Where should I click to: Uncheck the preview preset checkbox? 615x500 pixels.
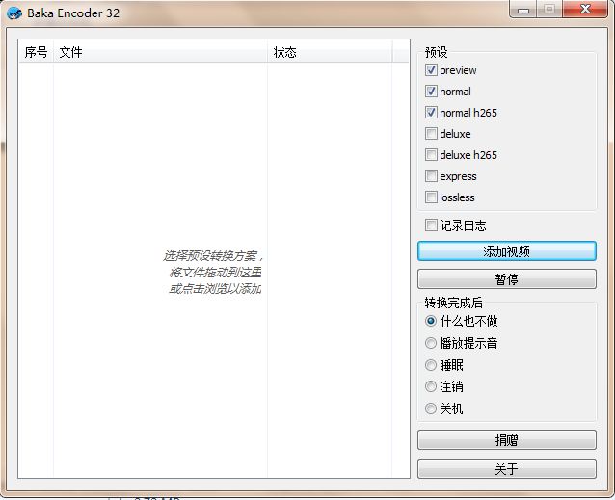tap(431, 70)
